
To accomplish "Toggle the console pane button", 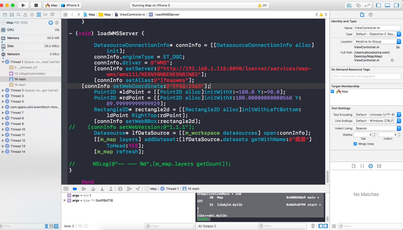I will [x=326, y=226].
